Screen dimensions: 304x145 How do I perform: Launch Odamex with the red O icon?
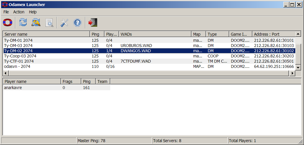pyautogui.click(x=8, y=23)
